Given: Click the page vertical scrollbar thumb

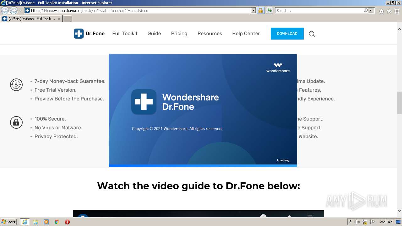Looking at the screenshot, I should point(399,103).
